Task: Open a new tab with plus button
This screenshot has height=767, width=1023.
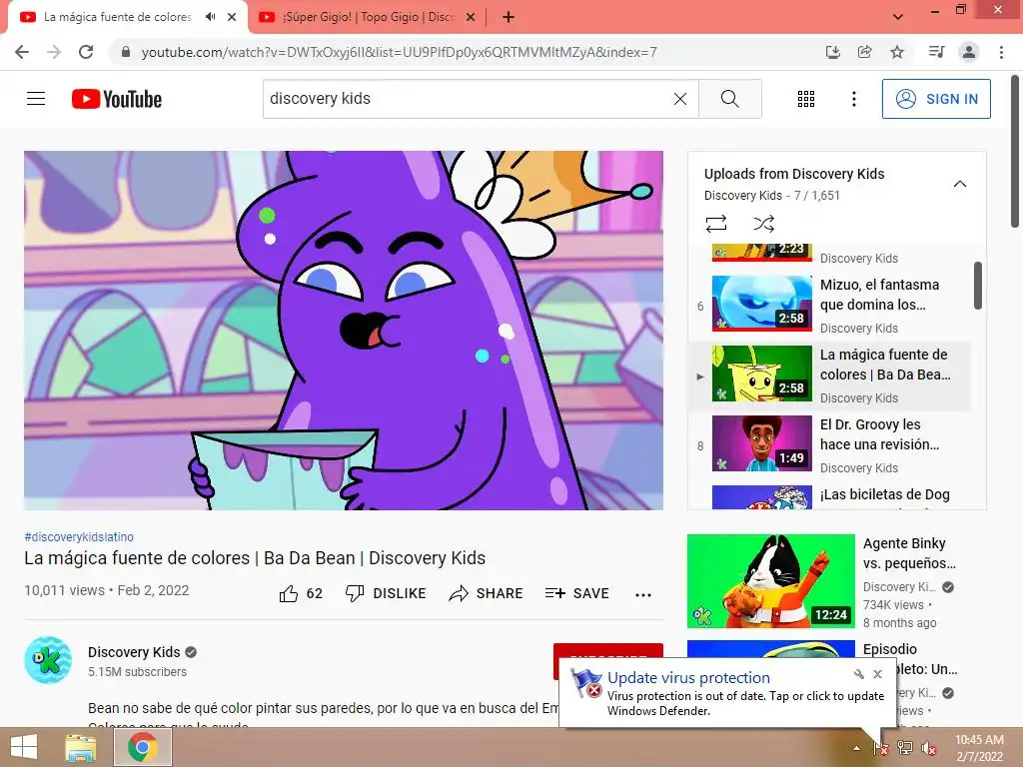Action: 509,18
